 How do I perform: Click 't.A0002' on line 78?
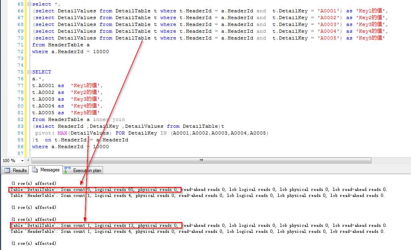point(43,93)
